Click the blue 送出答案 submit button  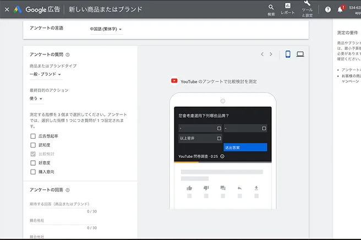click(x=245, y=148)
